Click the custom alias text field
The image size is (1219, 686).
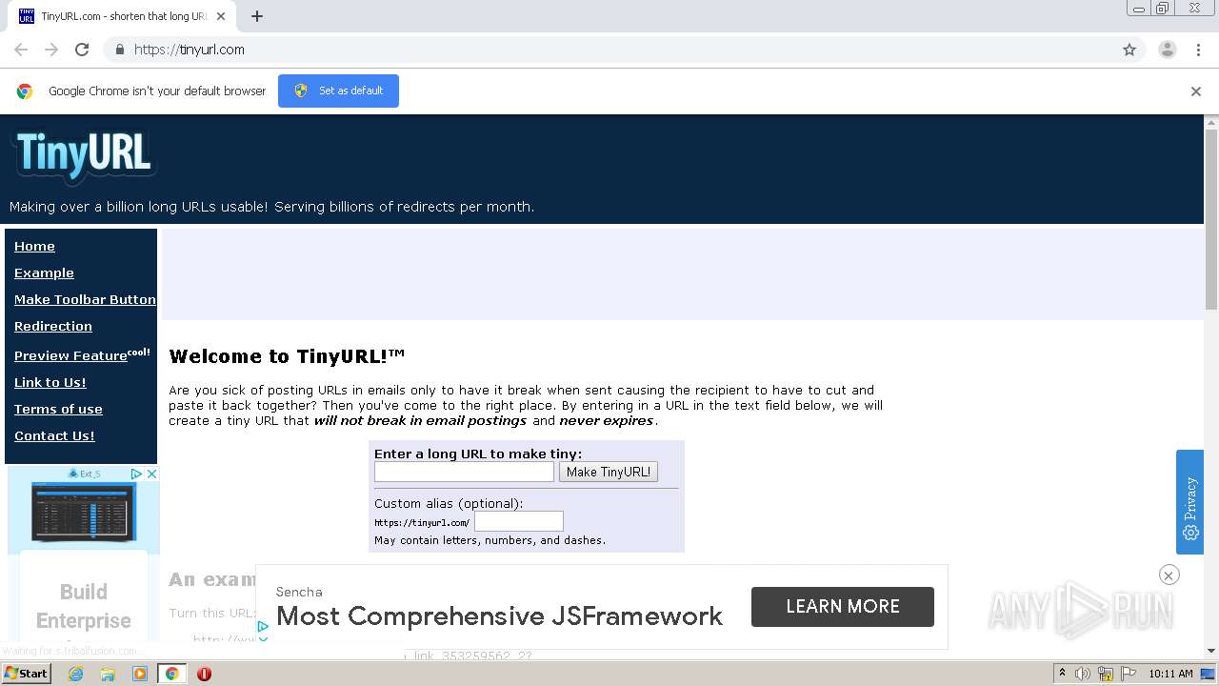(x=519, y=521)
